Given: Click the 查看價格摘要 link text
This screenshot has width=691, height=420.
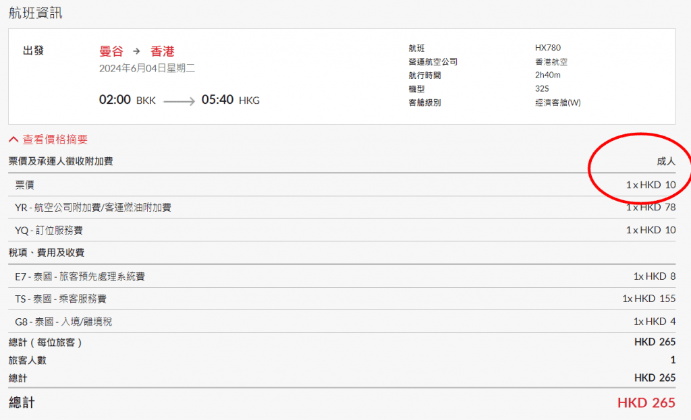Looking at the screenshot, I should pyautogui.click(x=55, y=140).
